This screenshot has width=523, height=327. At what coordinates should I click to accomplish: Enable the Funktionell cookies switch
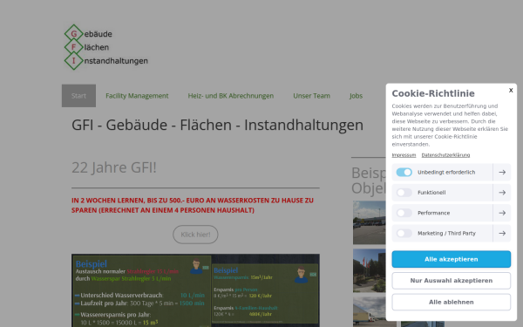click(404, 193)
